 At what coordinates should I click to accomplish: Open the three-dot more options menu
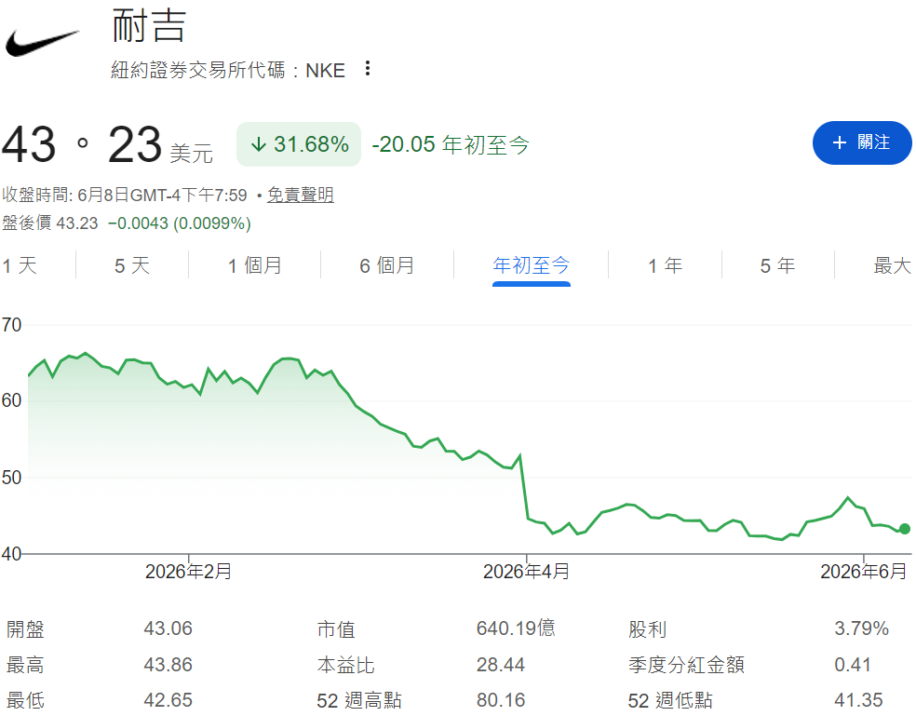tap(368, 68)
